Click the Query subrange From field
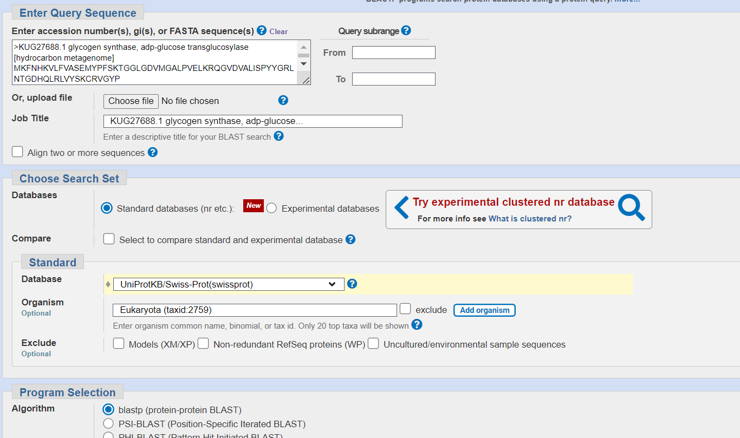This screenshot has height=438, width=740. click(x=394, y=53)
